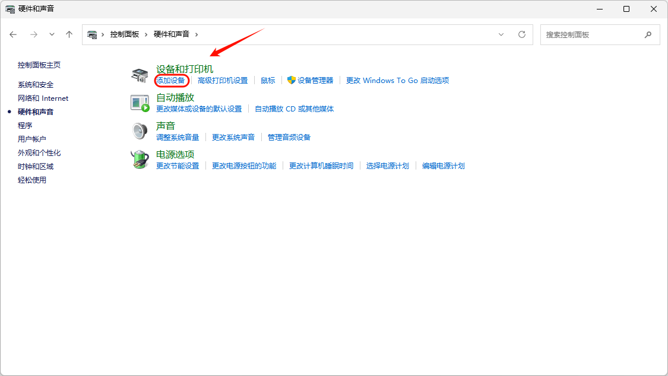This screenshot has width=668, height=376.
Task: Click the 鼠标 link
Action: tap(268, 81)
